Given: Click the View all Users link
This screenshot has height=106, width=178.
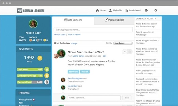Looking at the screenshot, I should point(60,34).
